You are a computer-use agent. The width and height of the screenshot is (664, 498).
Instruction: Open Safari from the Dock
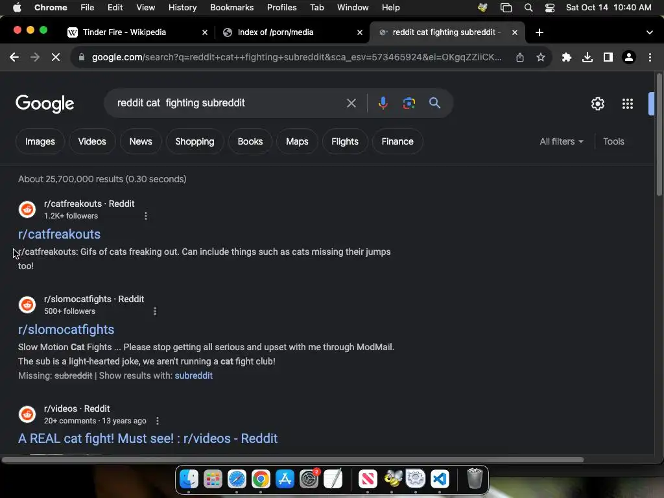237,479
